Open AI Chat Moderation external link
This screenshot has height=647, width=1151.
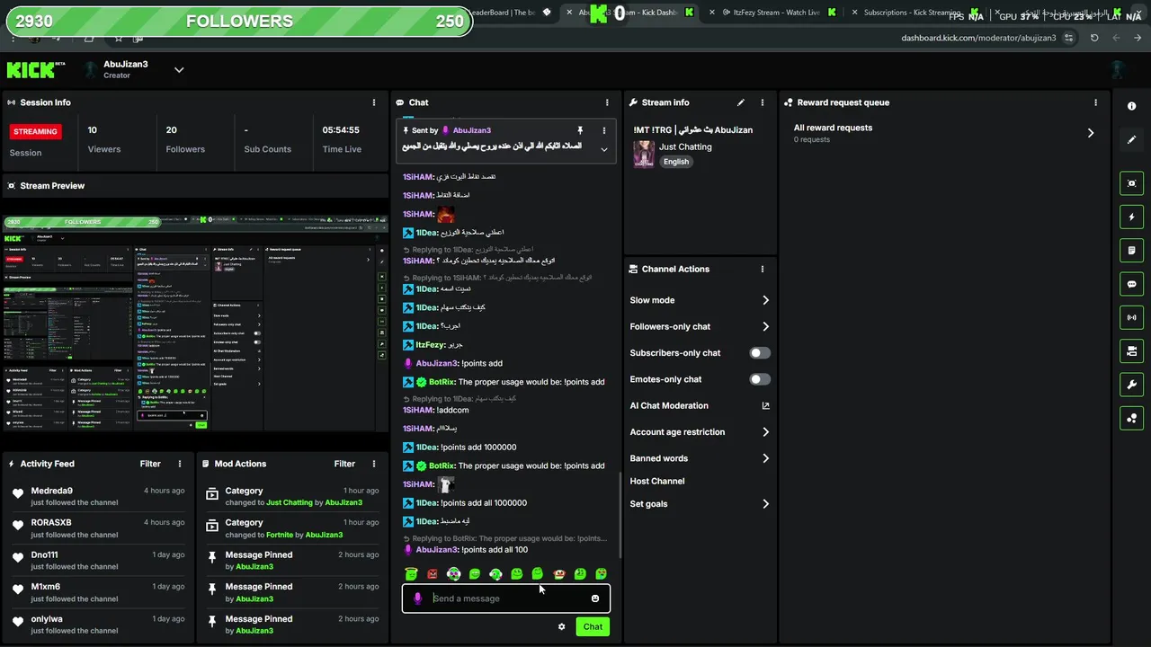(x=765, y=405)
